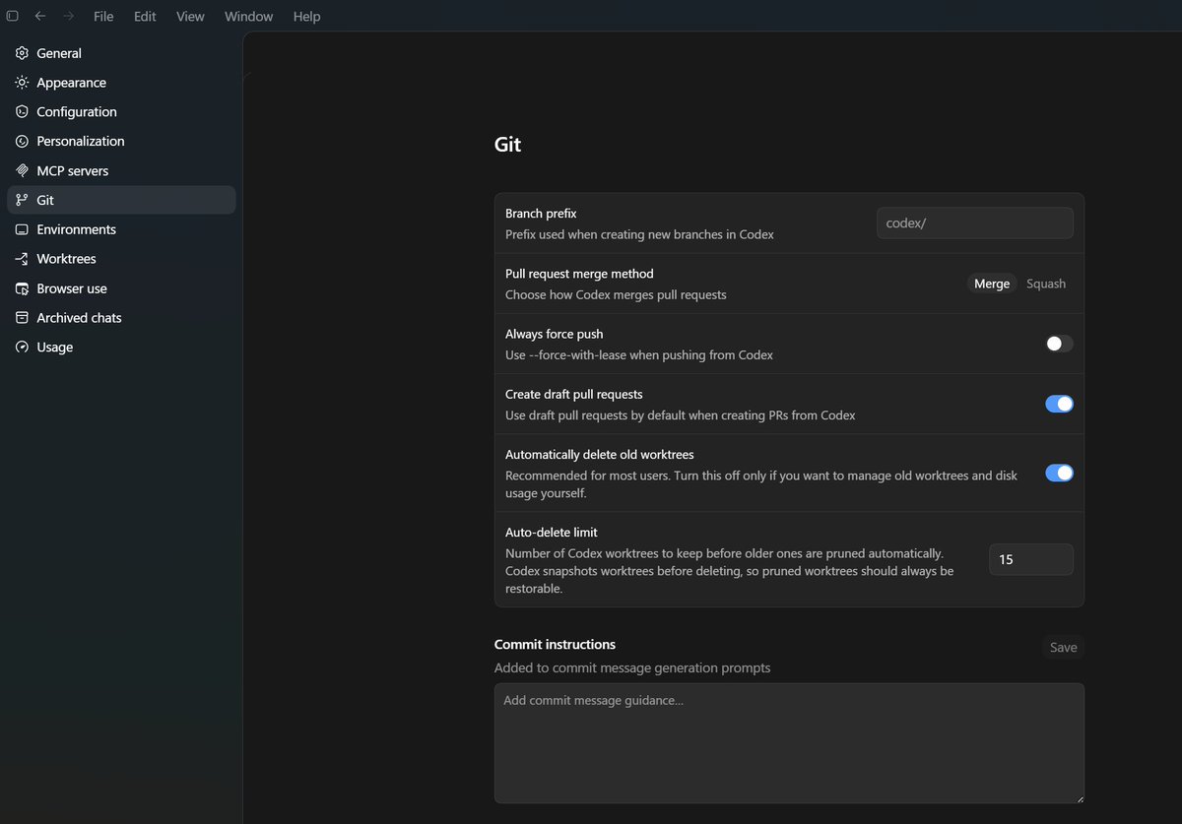Open the Window menu
1182x824 pixels.
coord(248,17)
